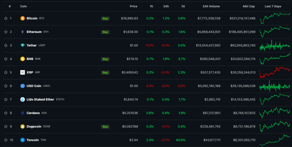Click the Tether logo icon
The width and height of the screenshot is (292, 147).
pyautogui.click(x=23, y=45)
